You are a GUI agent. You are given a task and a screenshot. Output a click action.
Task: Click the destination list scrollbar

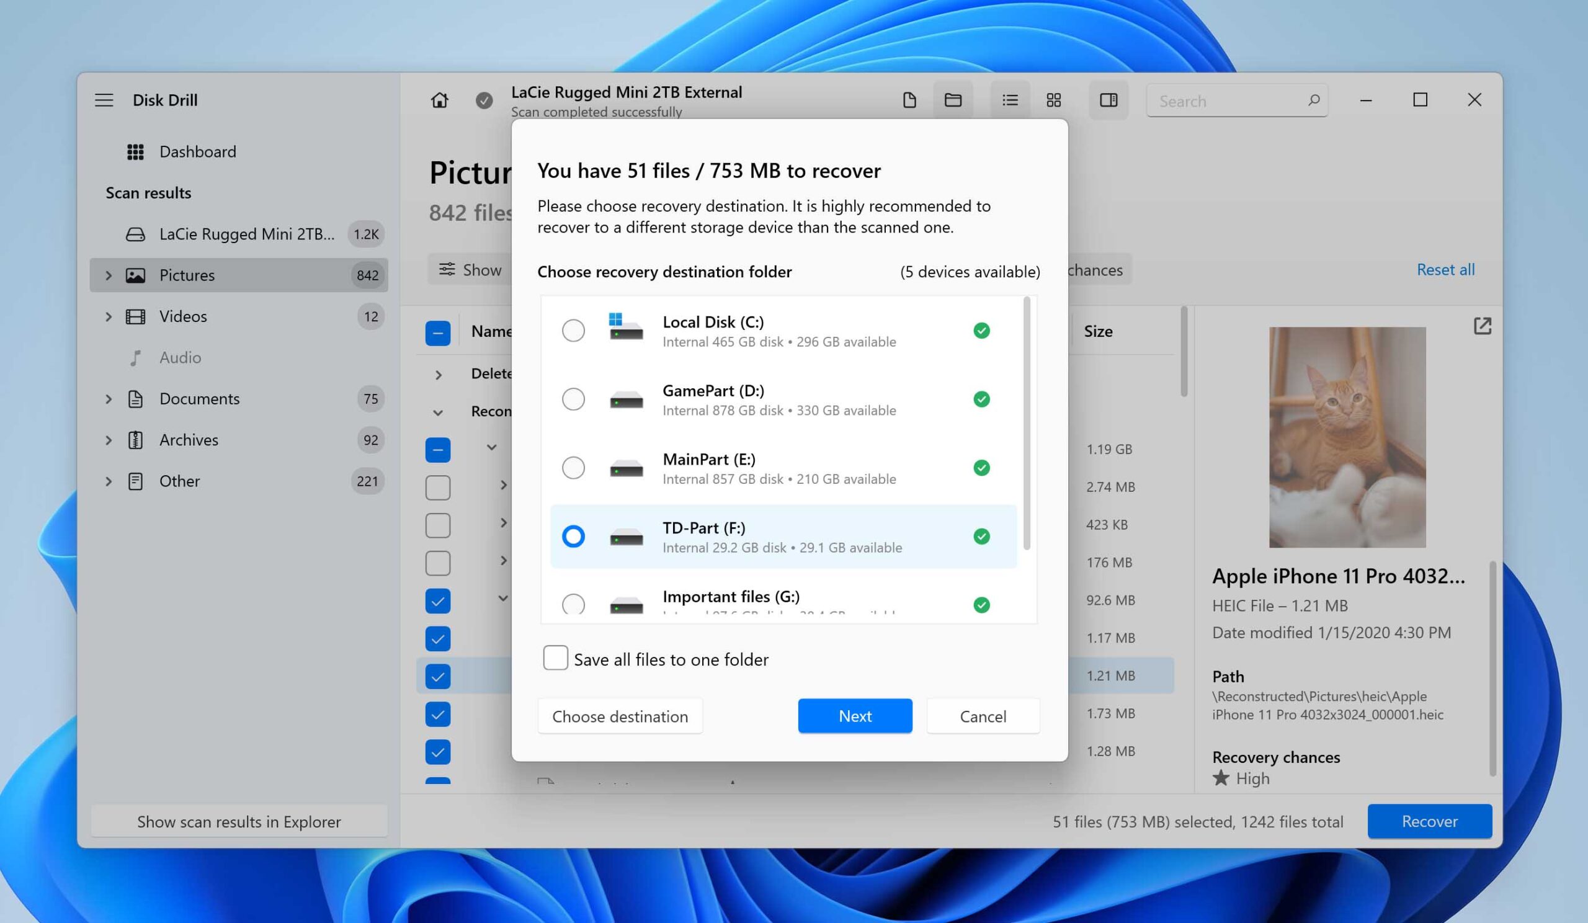tap(1027, 424)
